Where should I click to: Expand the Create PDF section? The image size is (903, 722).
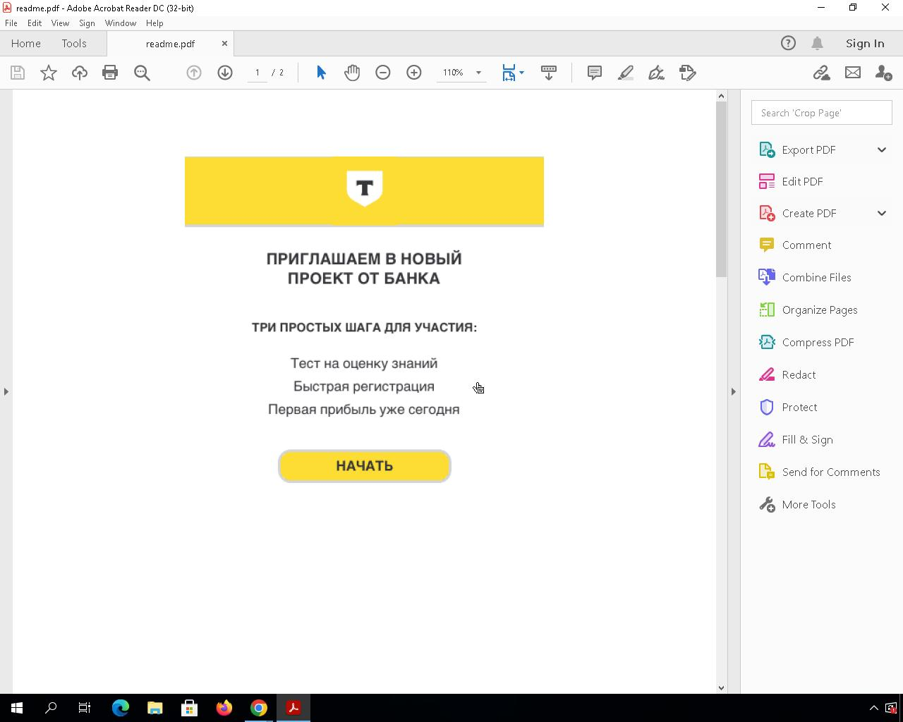[881, 213]
